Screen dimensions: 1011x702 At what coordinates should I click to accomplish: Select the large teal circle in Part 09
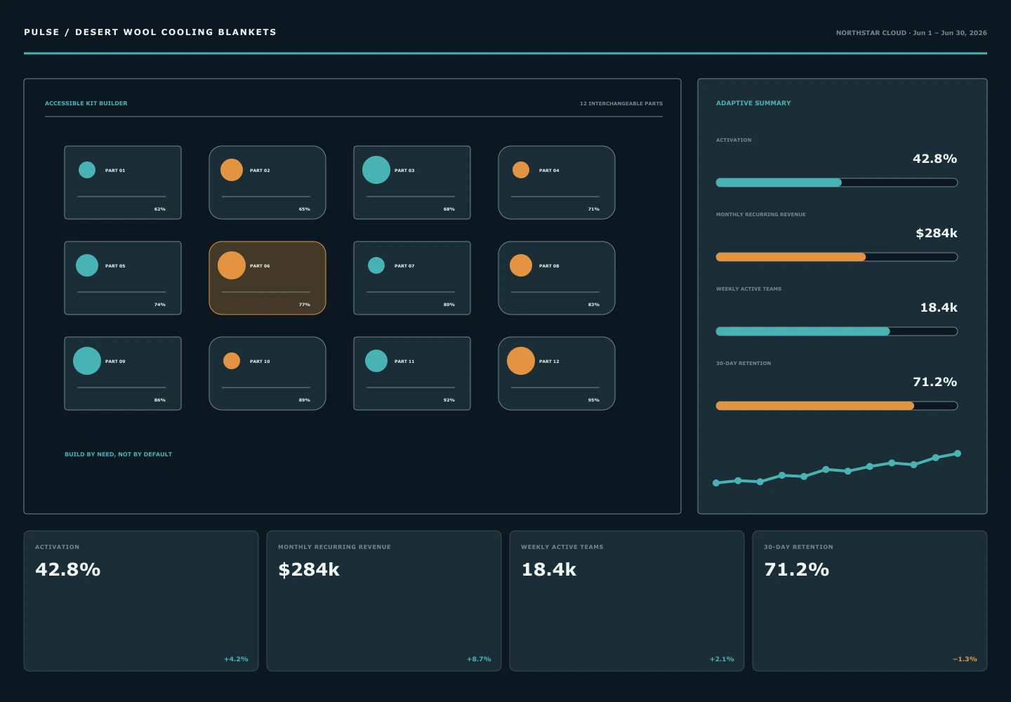(87, 361)
